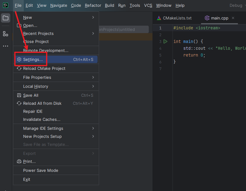The width and height of the screenshot is (246, 191).
Task: Toggle Power Save Mode
Action: [40, 170]
